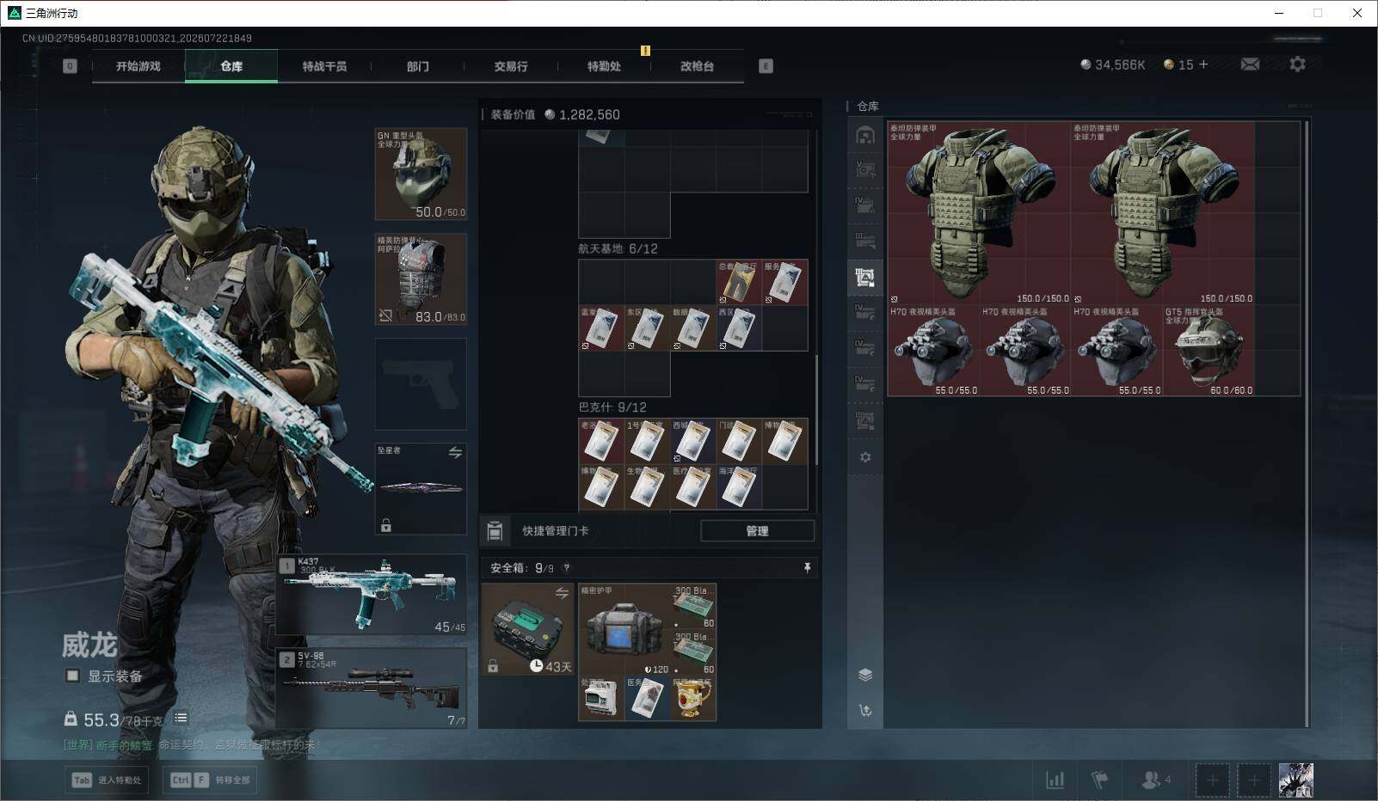Select the golden cup item in safe box

click(693, 699)
